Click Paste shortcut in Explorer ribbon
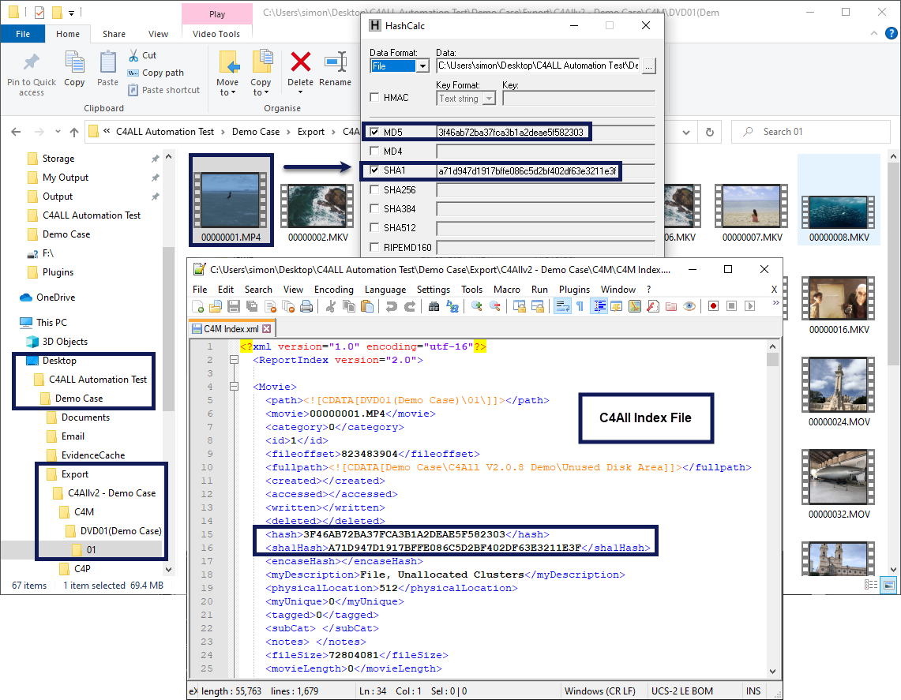This screenshot has width=901, height=700. click(x=163, y=90)
